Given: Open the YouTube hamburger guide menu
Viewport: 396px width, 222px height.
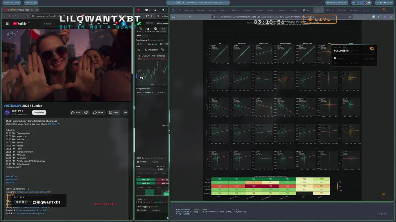Looking at the screenshot, I should coord(7,24).
